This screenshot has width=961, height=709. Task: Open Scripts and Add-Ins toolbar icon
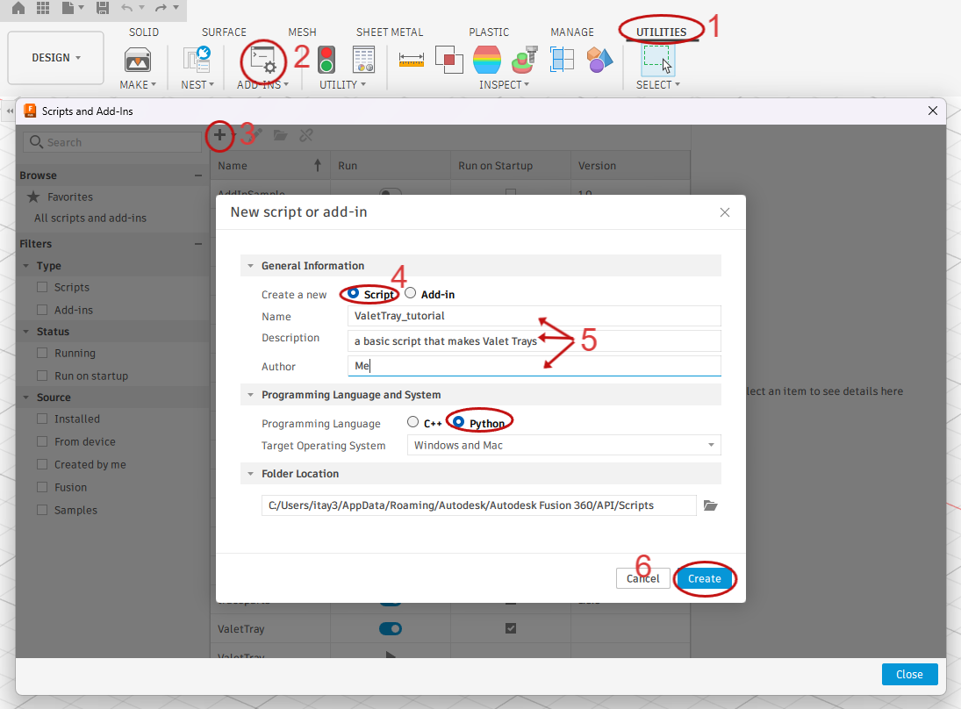pos(263,61)
